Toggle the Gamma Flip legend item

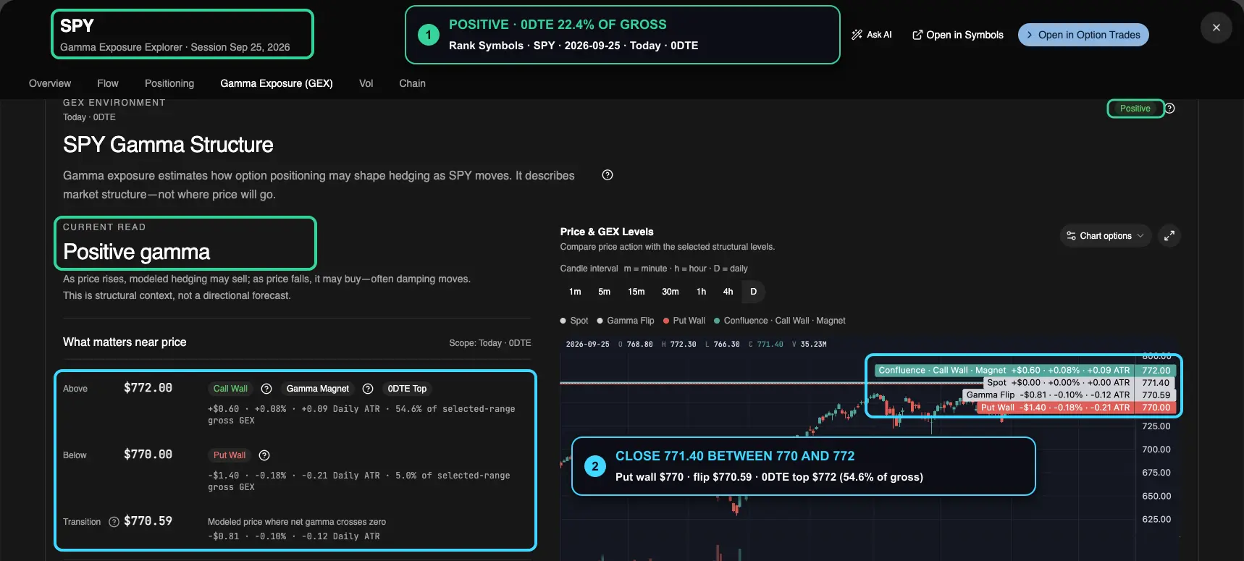coord(626,321)
